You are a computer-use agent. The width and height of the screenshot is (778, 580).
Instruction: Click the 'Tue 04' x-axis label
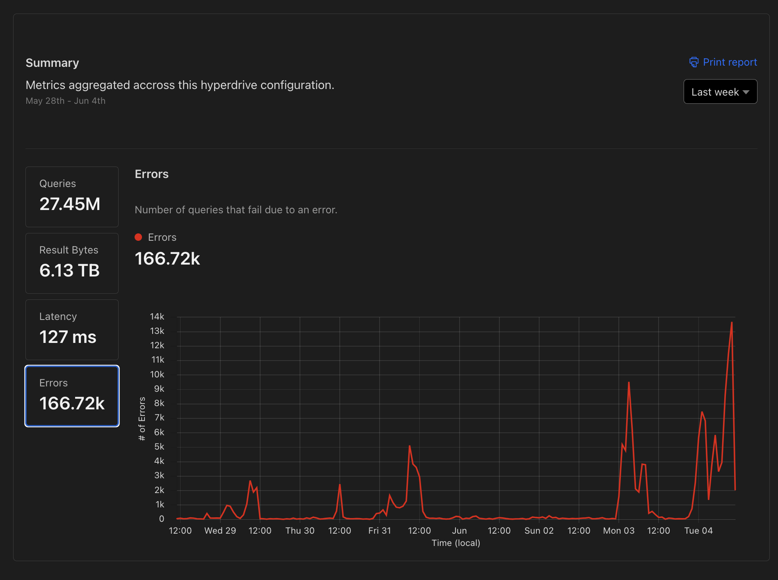click(698, 530)
